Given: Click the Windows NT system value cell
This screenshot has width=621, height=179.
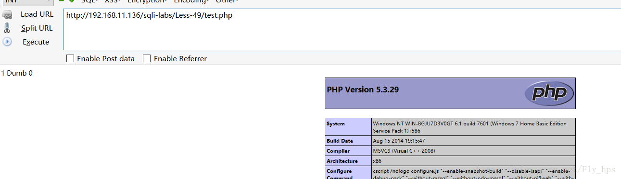Looking at the screenshot, I should click(473, 127).
